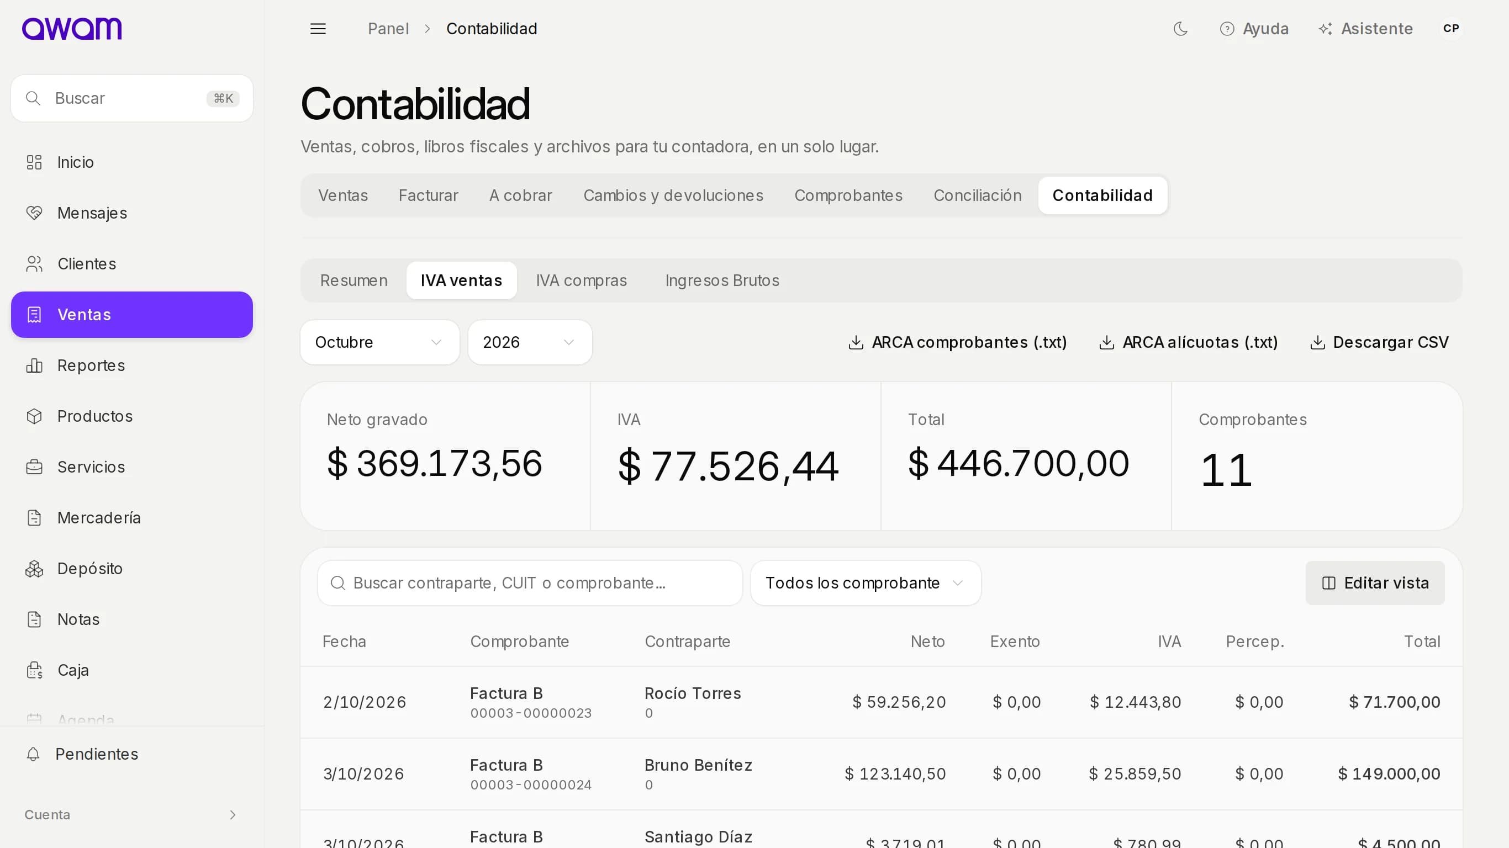Click Descargar CSV
The height and width of the screenshot is (848, 1509).
pyautogui.click(x=1379, y=343)
